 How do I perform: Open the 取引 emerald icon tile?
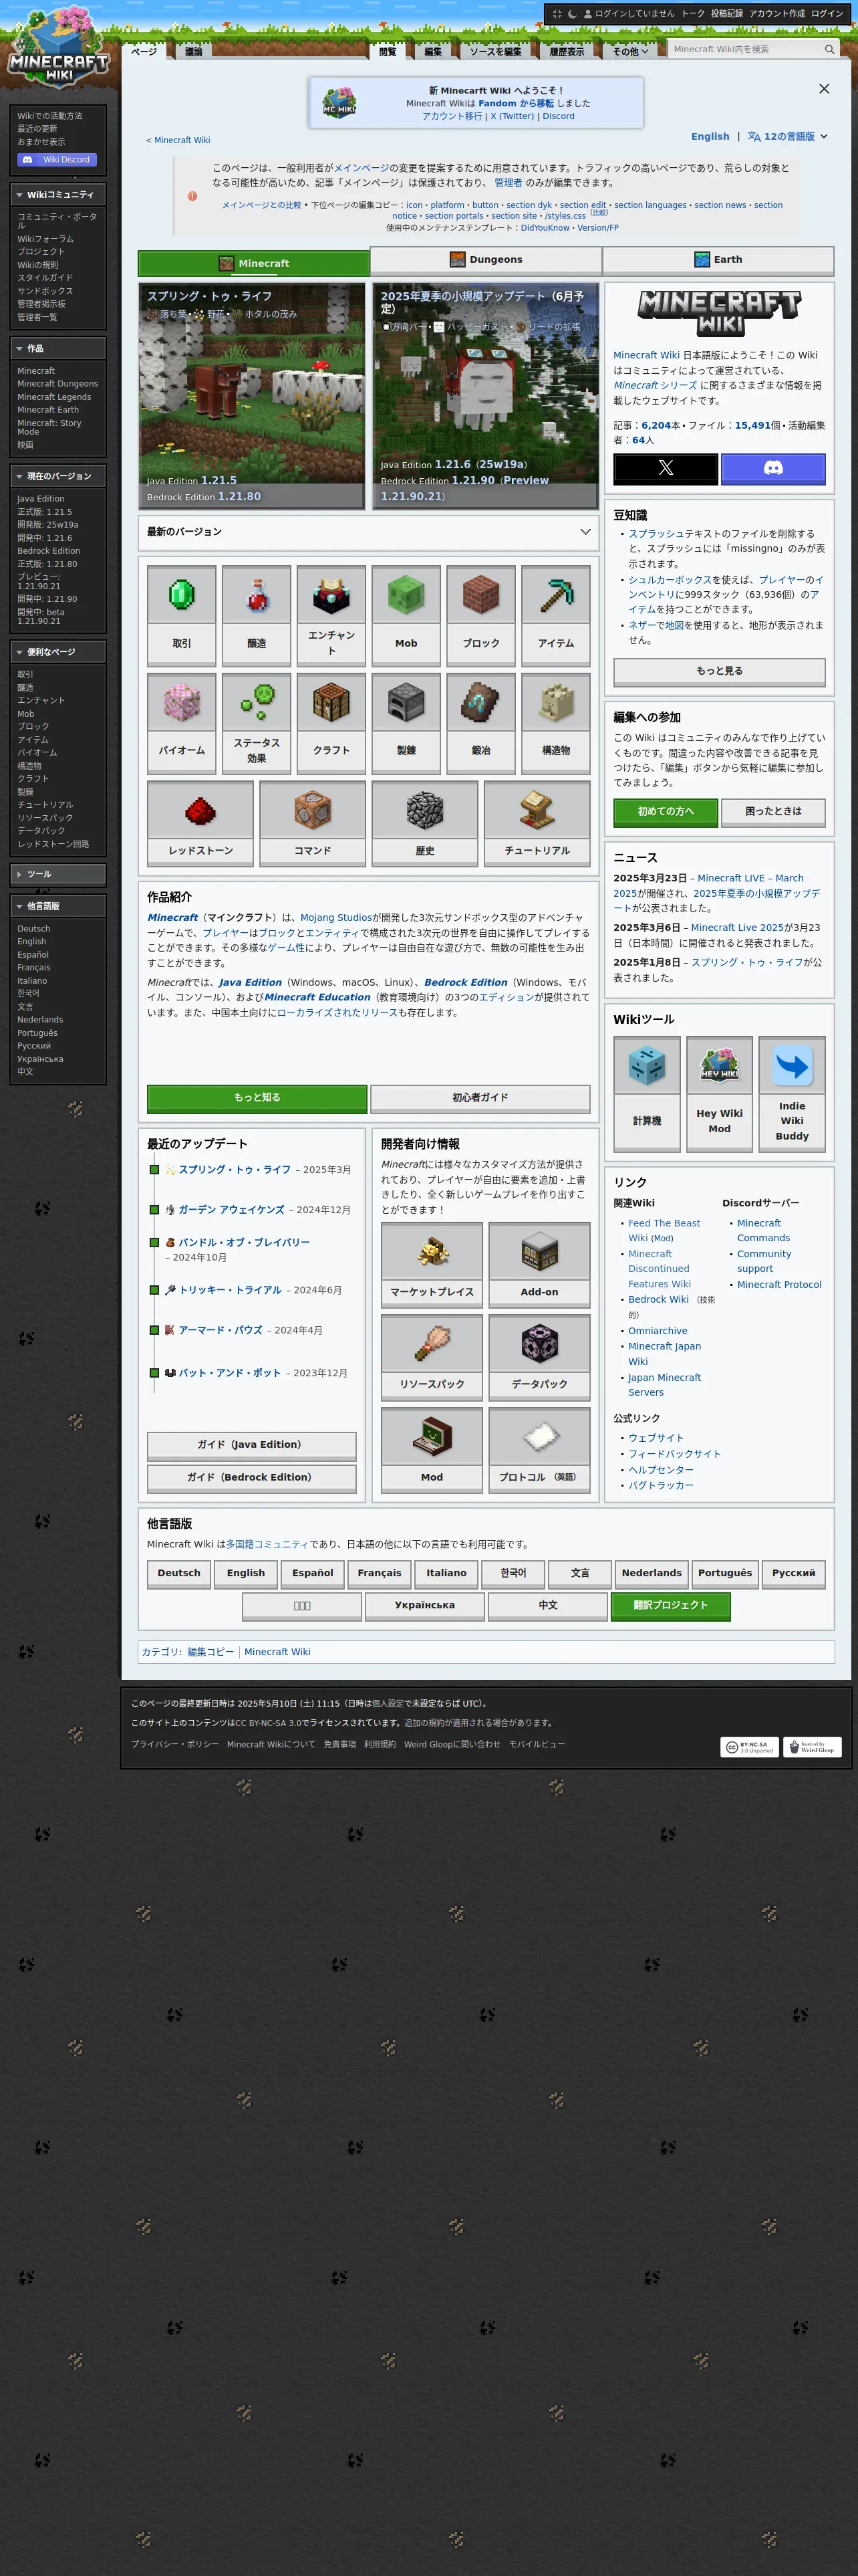[182, 616]
